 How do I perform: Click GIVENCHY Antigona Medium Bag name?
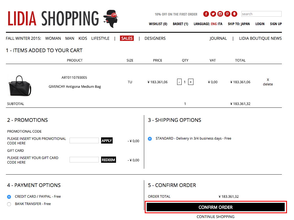pos(75,87)
